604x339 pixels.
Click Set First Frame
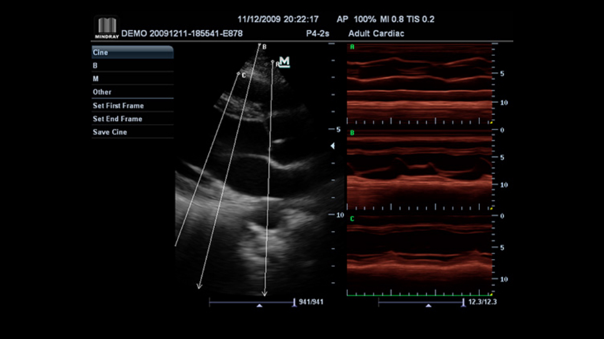[x=132, y=106]
